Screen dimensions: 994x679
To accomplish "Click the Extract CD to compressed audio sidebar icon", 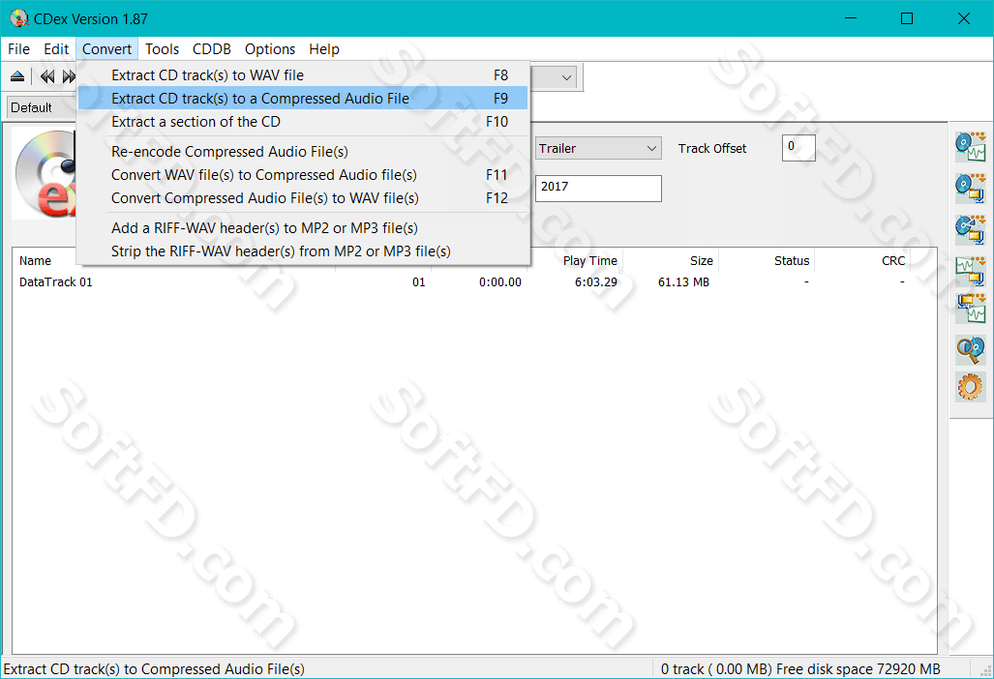I will coord(971,188).
